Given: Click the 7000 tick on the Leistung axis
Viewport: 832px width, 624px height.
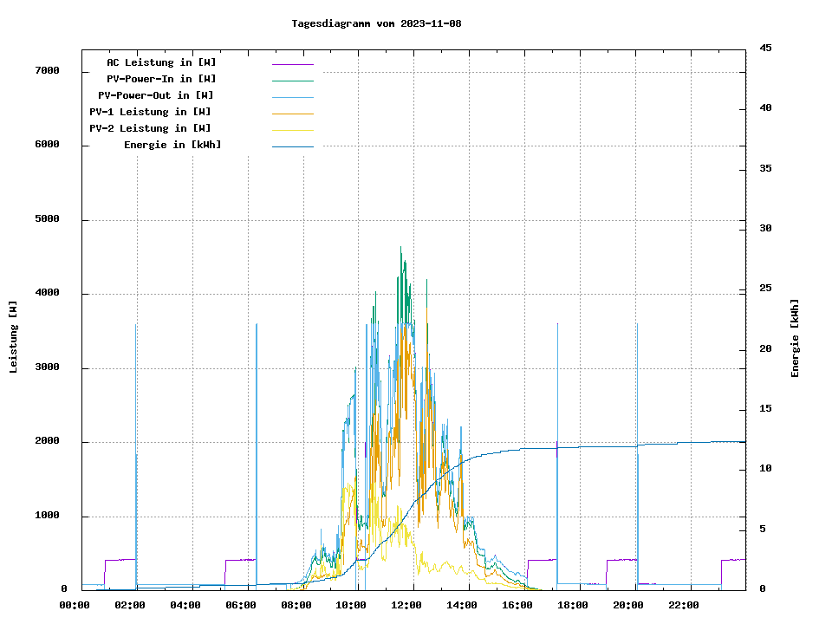Looking at the screenshot, I should (x=46, y=71).
